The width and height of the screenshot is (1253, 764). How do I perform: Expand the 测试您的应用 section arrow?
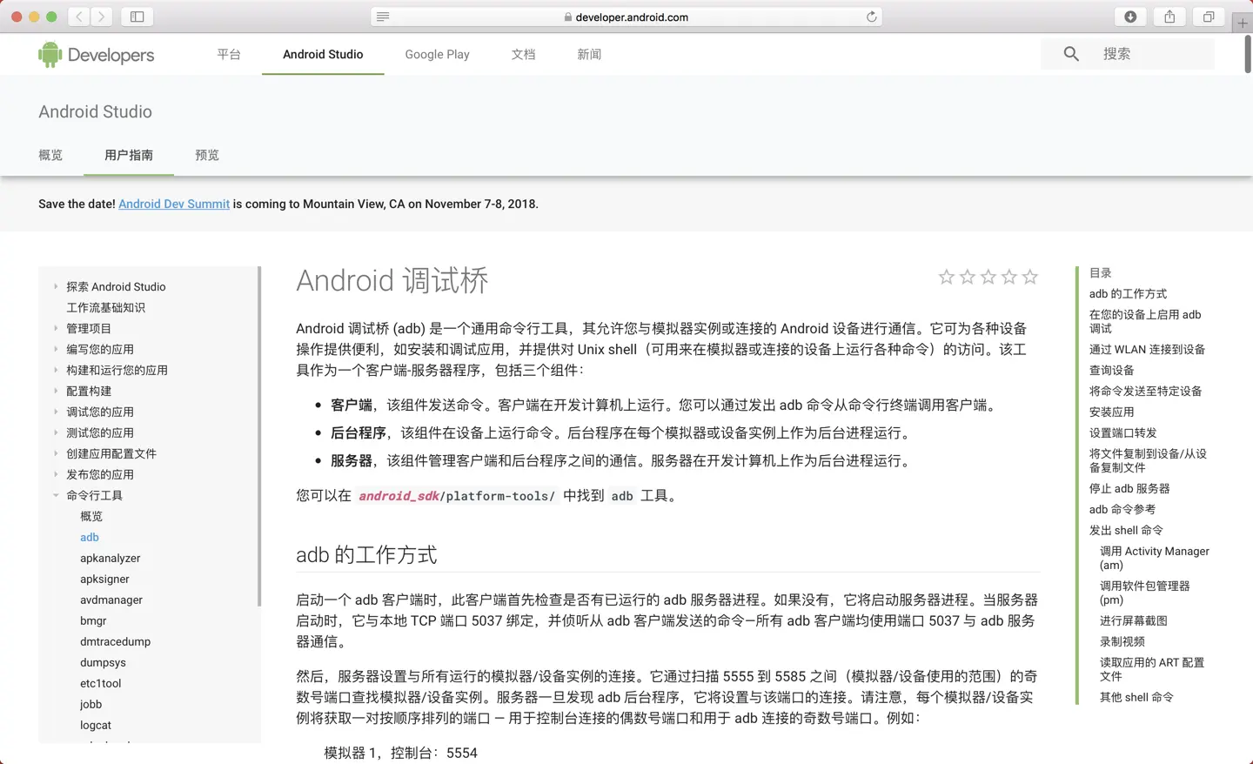56,432
